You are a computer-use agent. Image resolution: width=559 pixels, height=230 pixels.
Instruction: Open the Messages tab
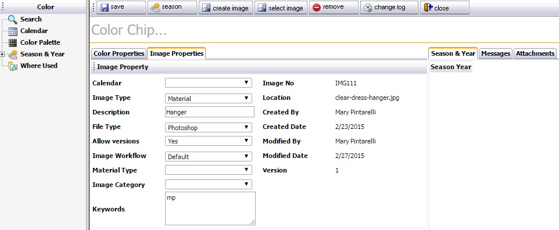(496, 53)
